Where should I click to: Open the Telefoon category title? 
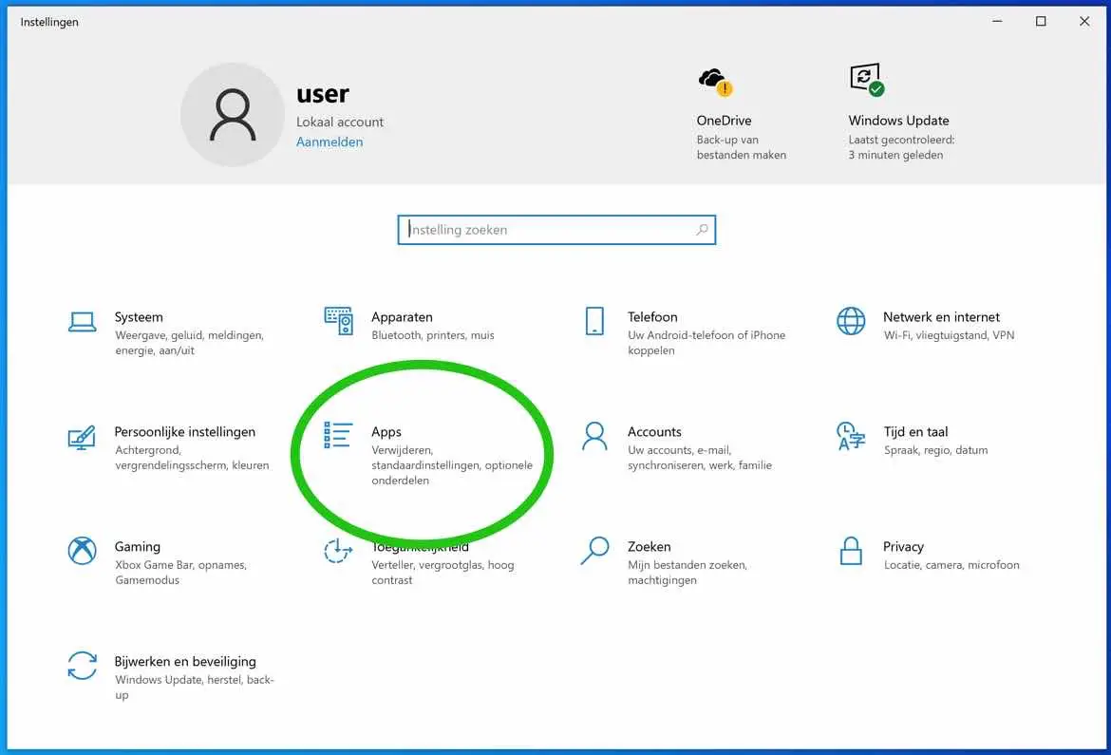[652, 317]
